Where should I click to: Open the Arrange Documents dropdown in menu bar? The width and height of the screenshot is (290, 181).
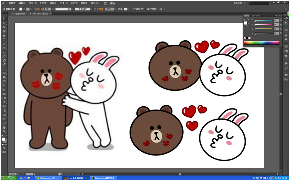tap(113, 3)
